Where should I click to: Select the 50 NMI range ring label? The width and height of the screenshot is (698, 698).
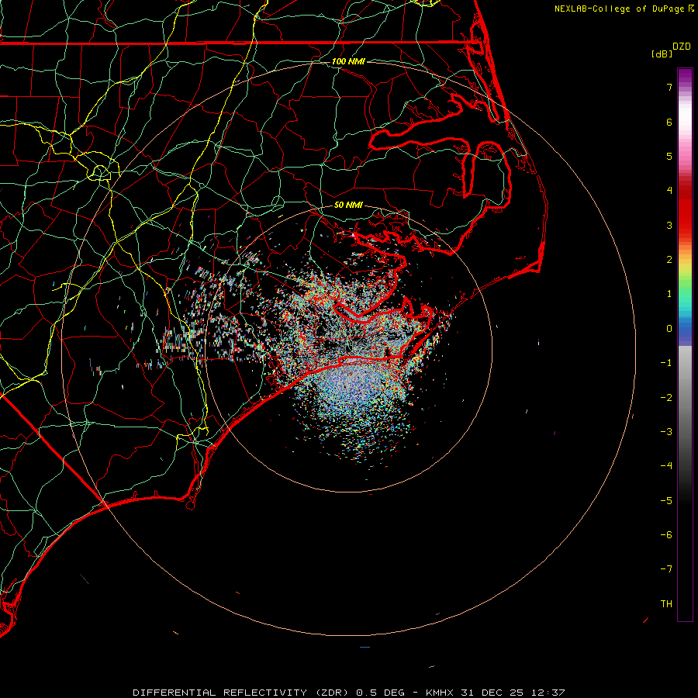[348, 206]
